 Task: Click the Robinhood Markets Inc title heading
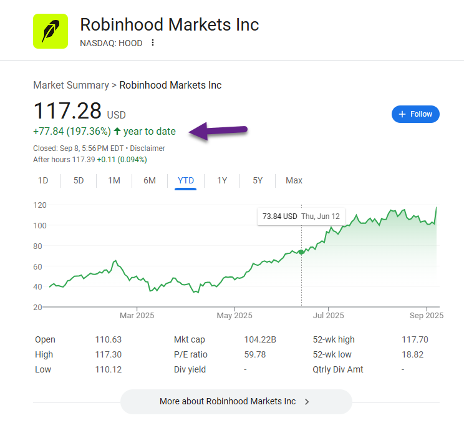[x=169, y=24]
